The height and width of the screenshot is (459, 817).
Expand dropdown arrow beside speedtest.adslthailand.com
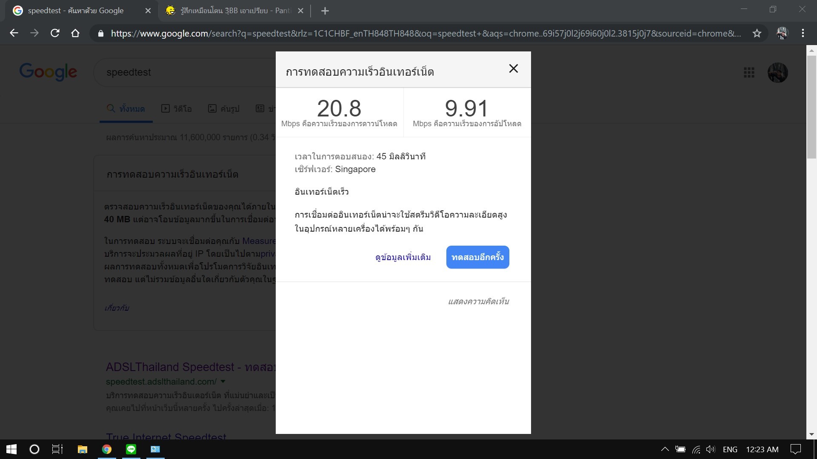223,381
